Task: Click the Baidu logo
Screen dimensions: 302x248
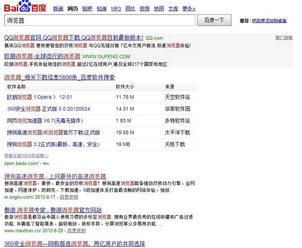Action: click(25, 6)
